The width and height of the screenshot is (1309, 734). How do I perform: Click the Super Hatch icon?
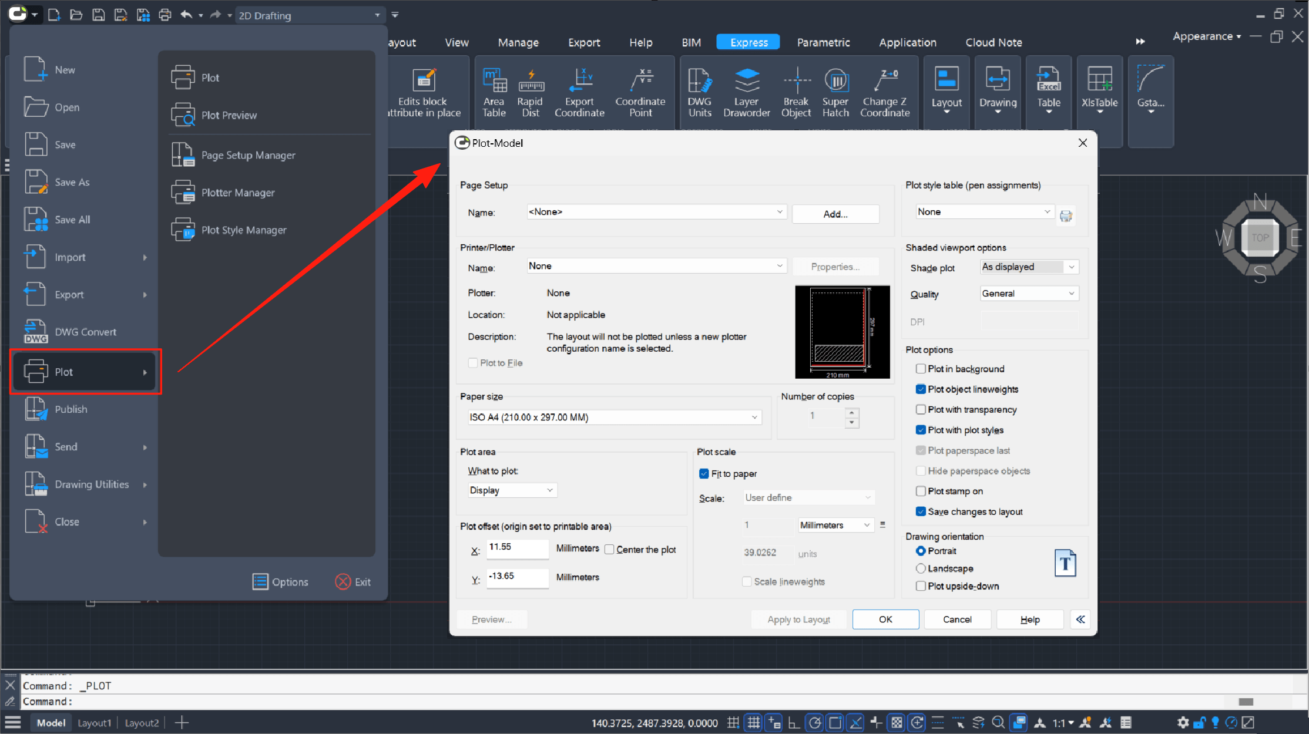[x=835, y=81]
